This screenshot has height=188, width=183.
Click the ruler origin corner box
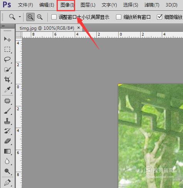19,35
